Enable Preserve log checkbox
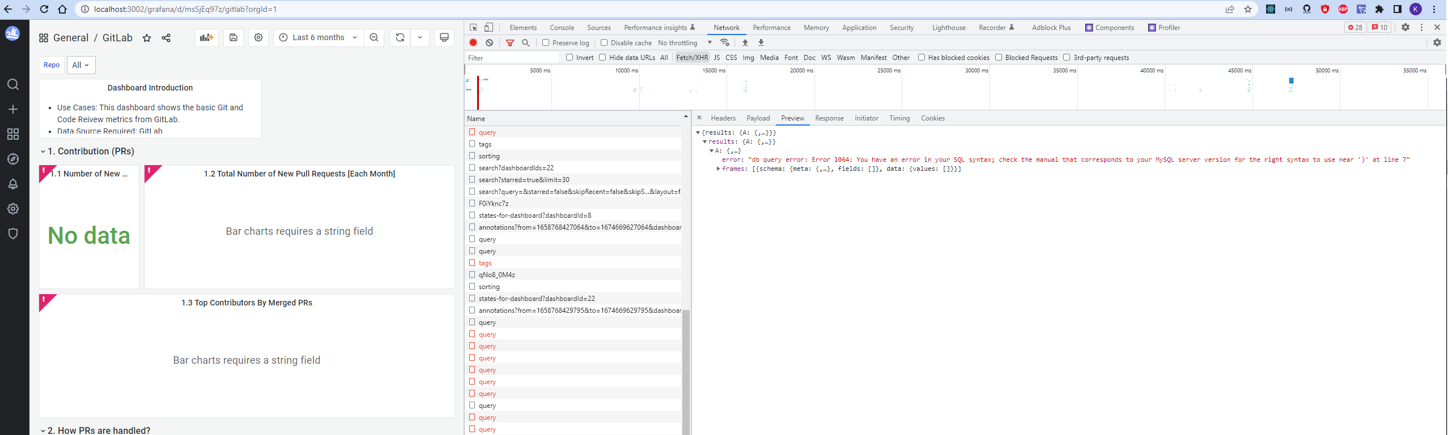1448x435 pixels. coord(546,42)
